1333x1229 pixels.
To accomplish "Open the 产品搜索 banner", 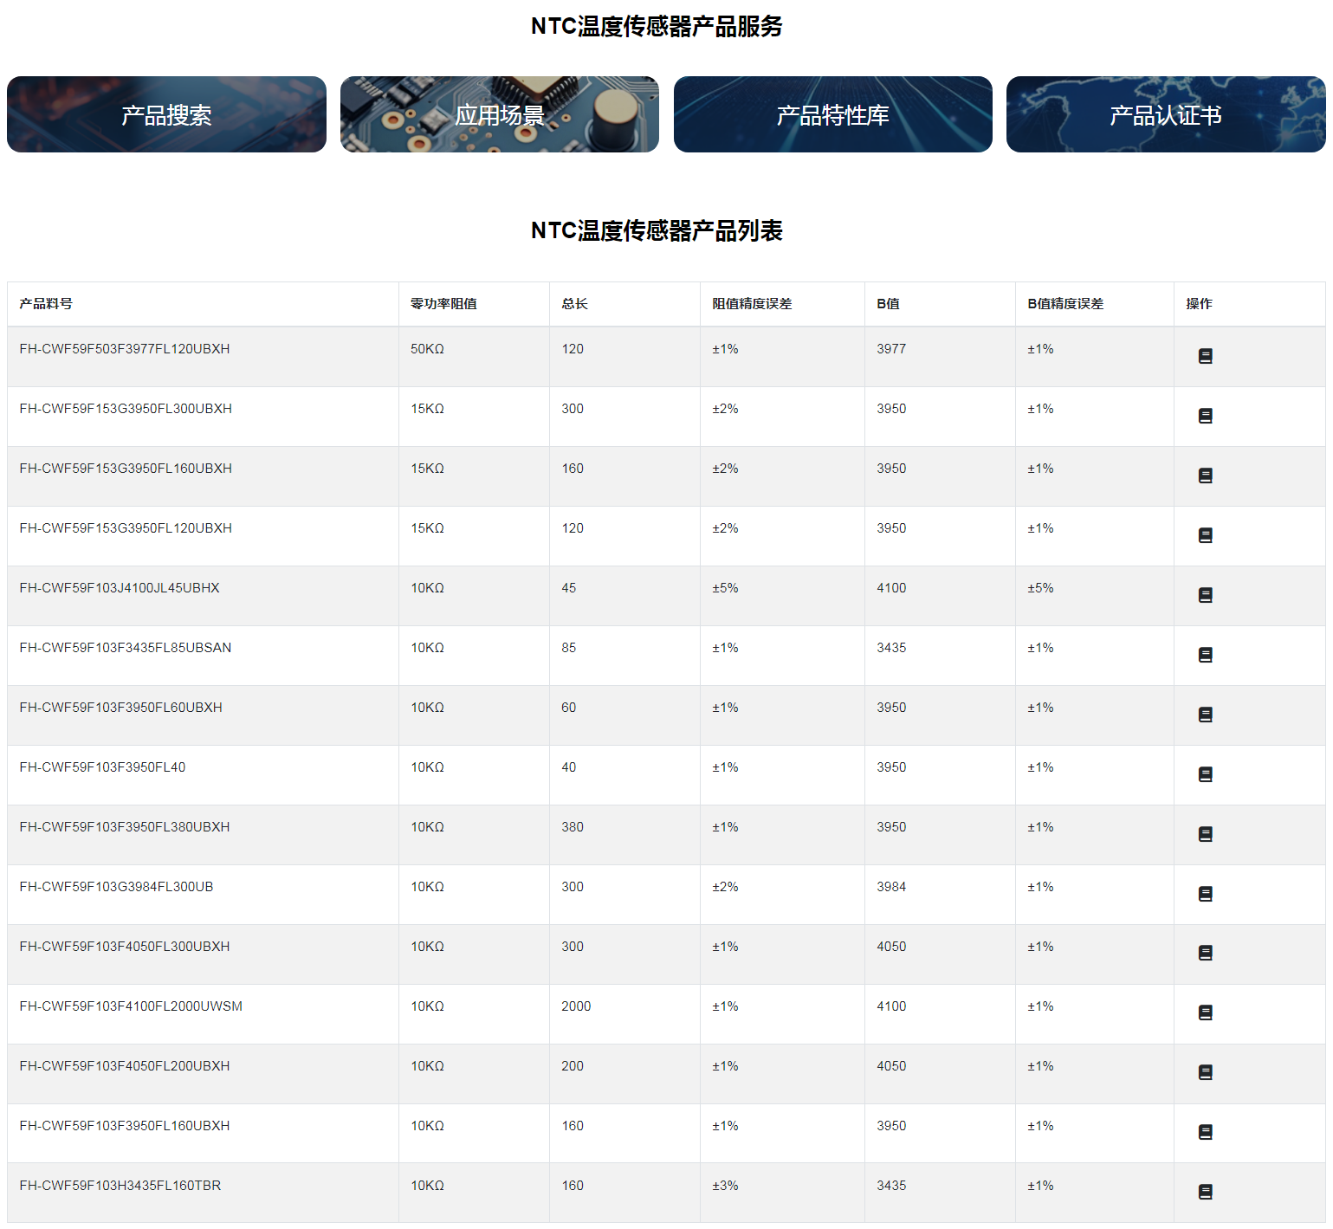I will click(166, 114).
